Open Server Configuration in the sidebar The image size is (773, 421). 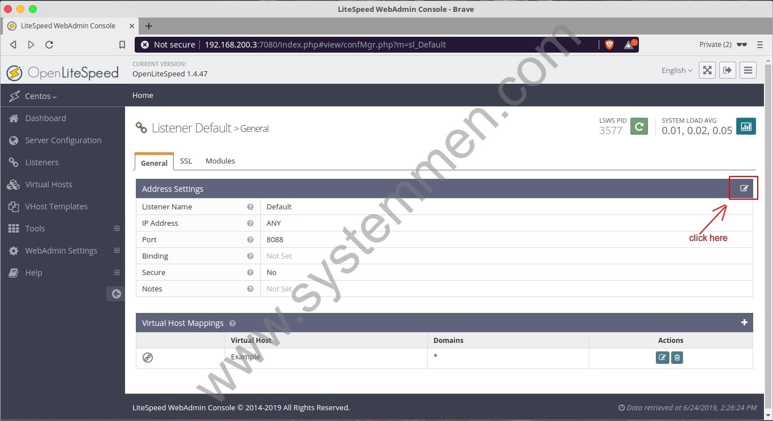[x=62, y=140]
